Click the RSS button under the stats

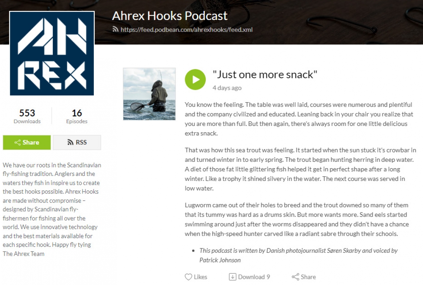click(x=77, y=142)
